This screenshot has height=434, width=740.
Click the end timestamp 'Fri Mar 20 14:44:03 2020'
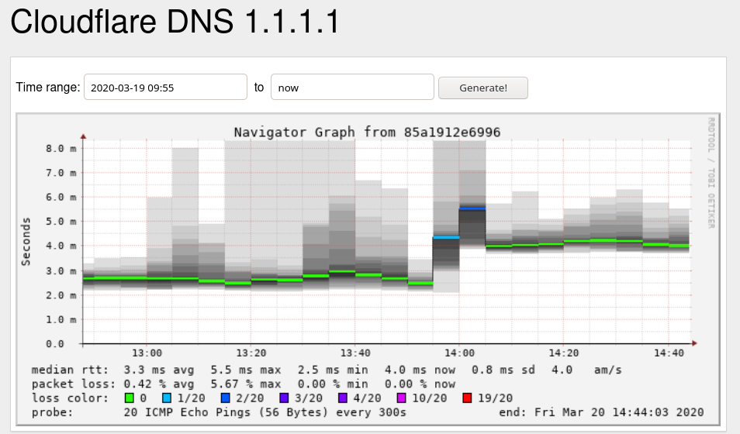(619, 412)
